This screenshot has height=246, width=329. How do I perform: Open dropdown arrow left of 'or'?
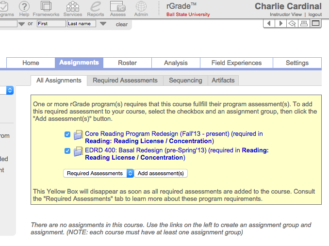(21, 24)
